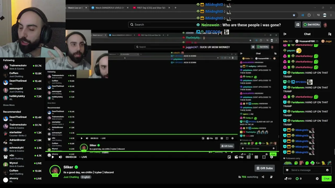Open the shop icon beside Get KICKs
Viewport: 335px width, 188px height.
(298, 25)
